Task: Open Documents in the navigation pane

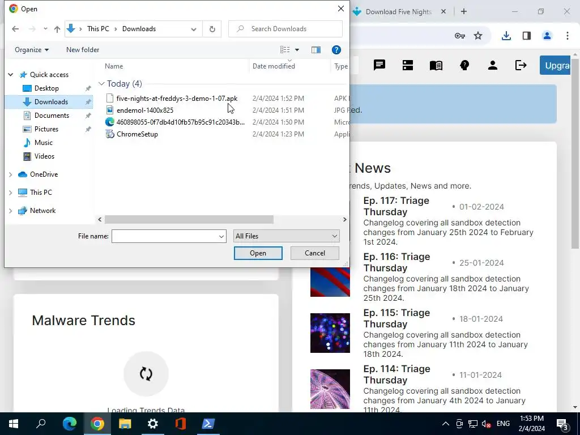Action: (52, 116)
